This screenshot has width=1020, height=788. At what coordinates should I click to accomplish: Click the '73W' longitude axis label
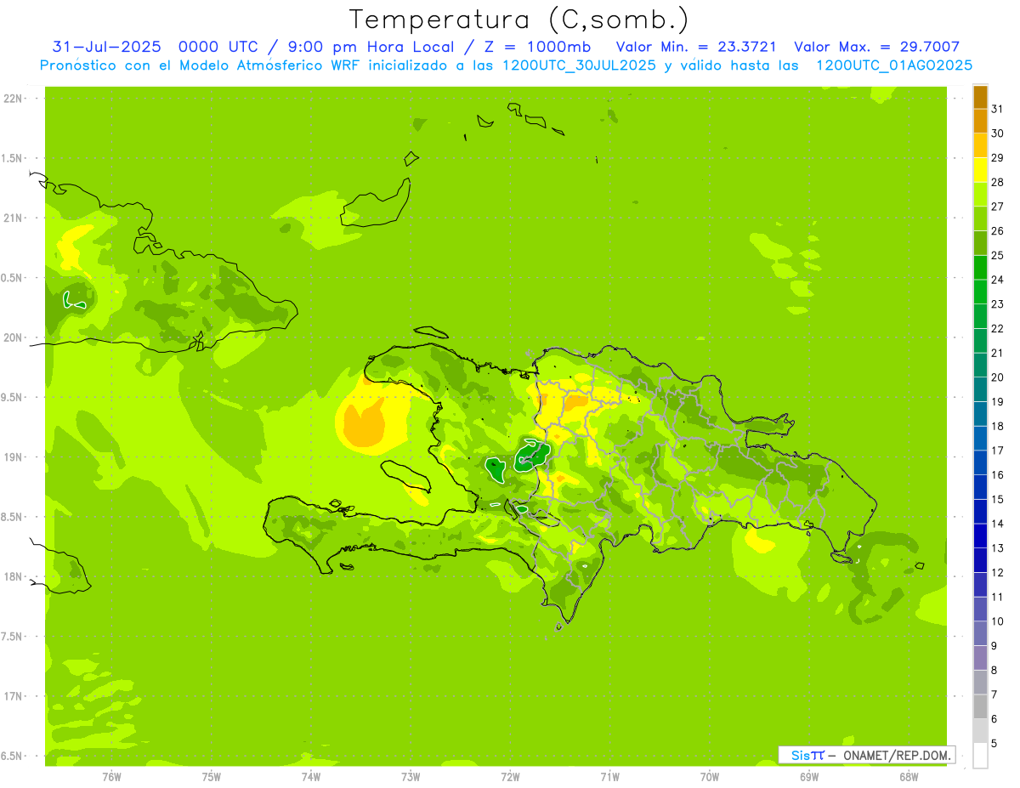411,777
